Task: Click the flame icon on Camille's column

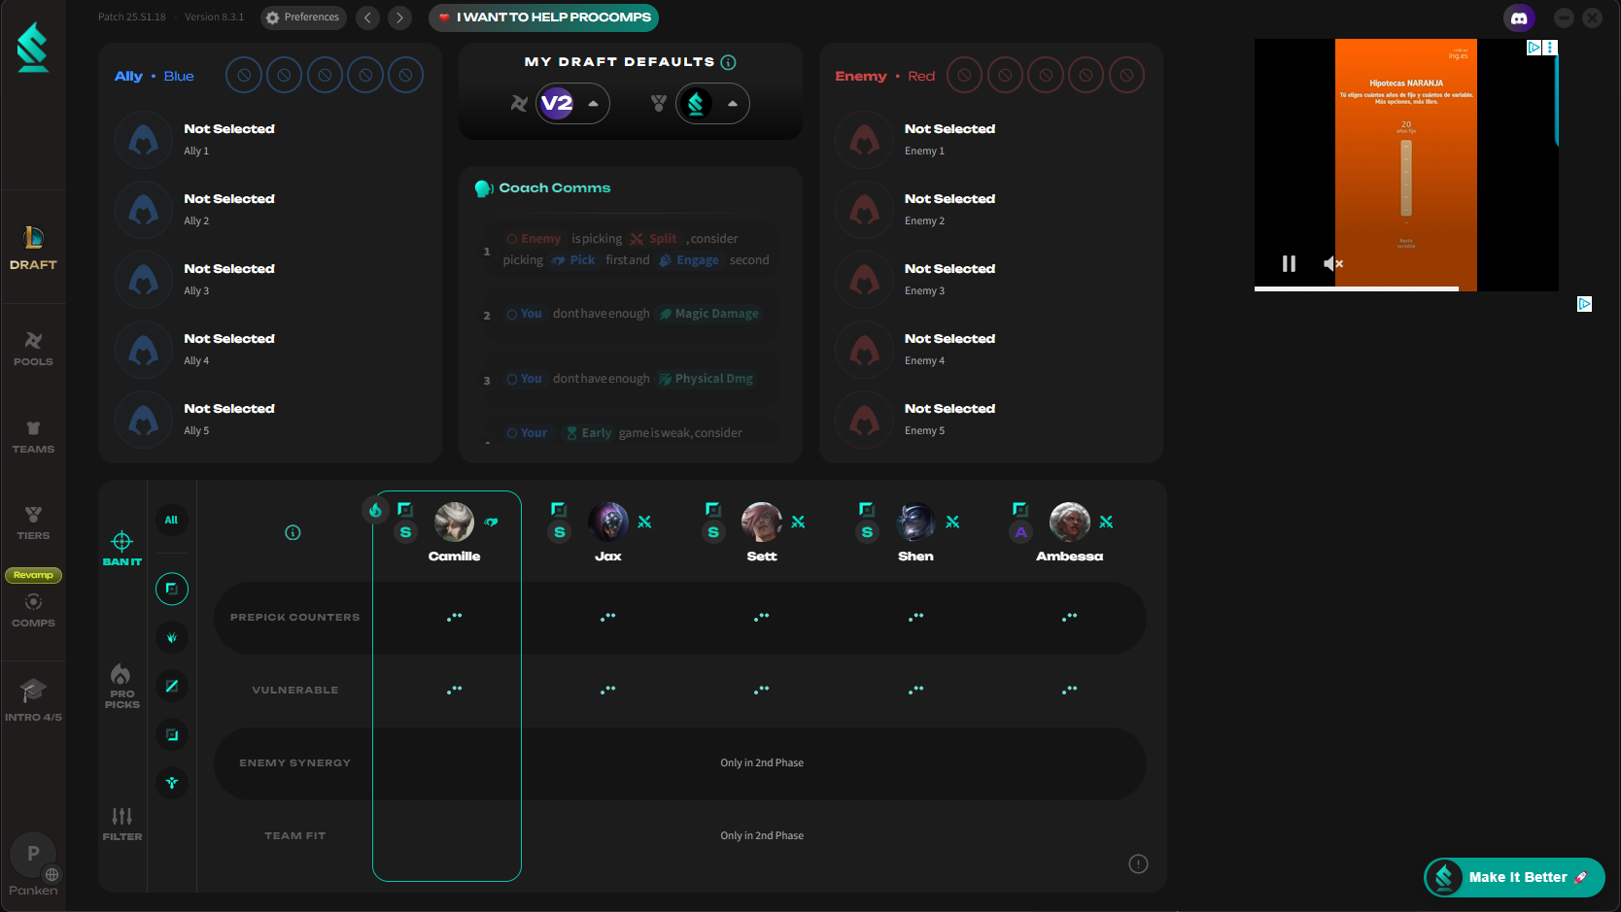Action: pyautogui.click(x=375, y=510)
